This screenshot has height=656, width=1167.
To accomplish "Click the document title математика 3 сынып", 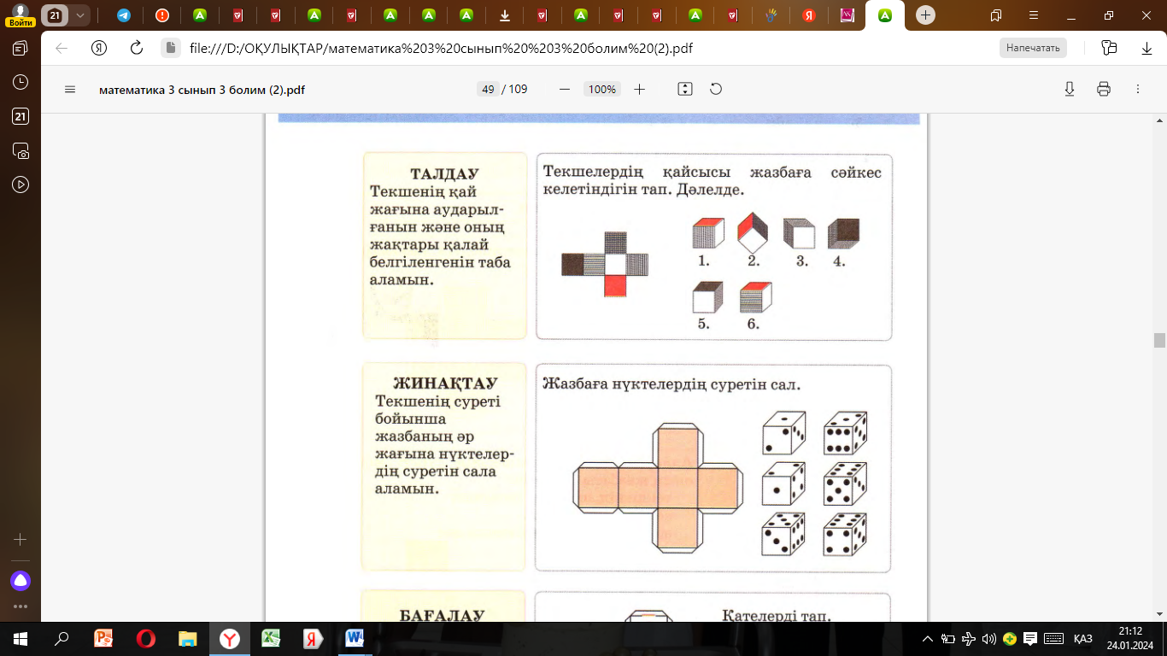I will tap(202, 89).
